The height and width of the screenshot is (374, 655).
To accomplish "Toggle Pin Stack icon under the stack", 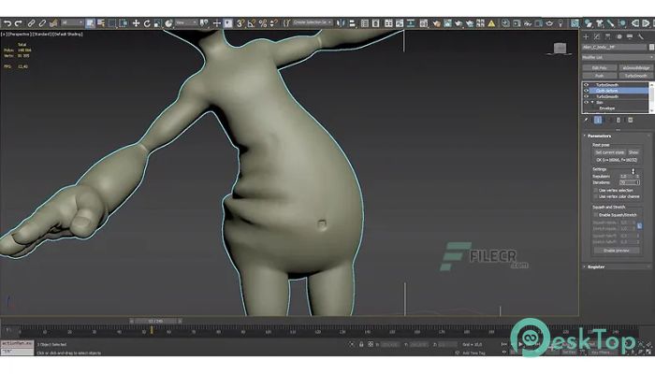I will [x=587, y=121].
